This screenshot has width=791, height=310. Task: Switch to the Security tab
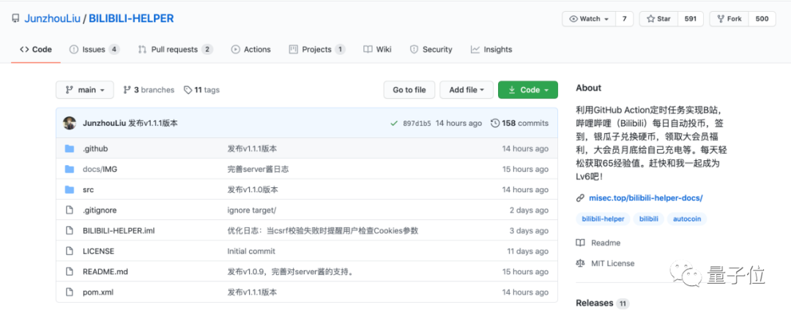coord(431,49)
